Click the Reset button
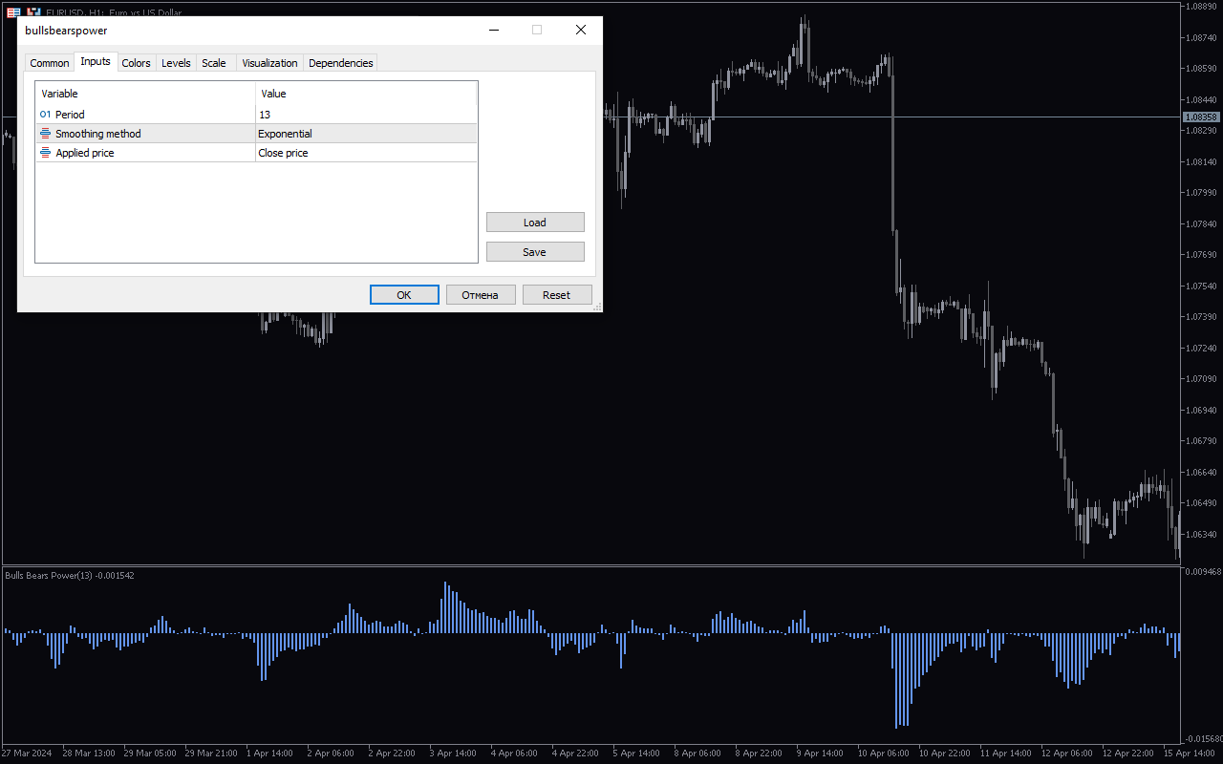 (x=557, y=295)
